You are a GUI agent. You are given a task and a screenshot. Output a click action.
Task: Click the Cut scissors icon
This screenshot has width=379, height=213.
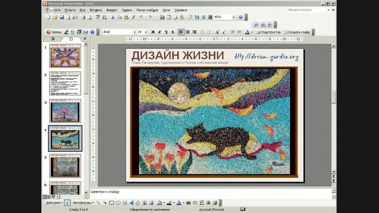click(113, 17)
